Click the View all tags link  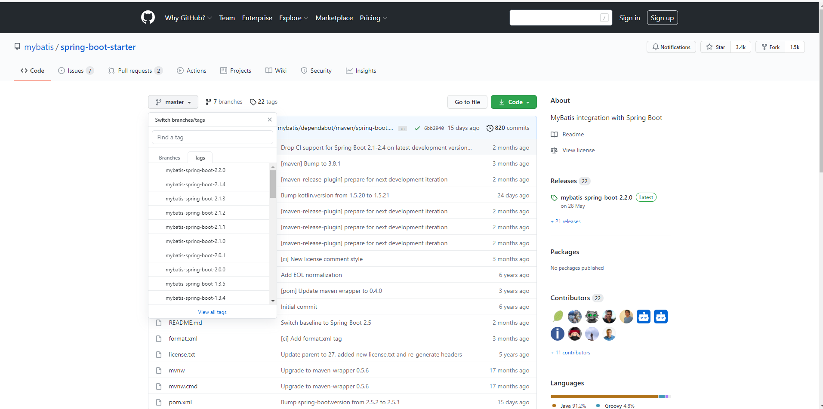[x=212, y=312]
